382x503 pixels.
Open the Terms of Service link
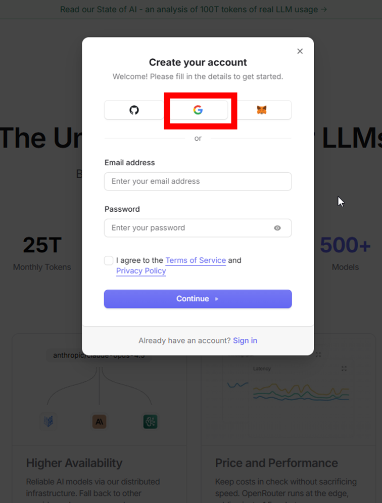point(196,260)
